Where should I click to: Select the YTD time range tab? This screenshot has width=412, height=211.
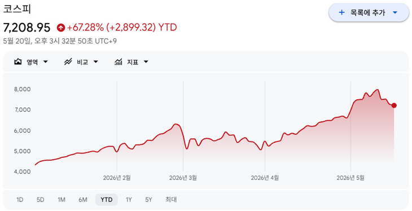(x=107, y=200)
